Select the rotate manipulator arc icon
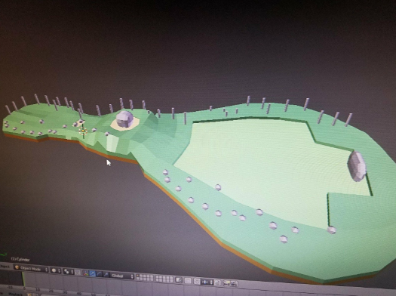This screenshot has height=296, width=396. click(100, 274)
